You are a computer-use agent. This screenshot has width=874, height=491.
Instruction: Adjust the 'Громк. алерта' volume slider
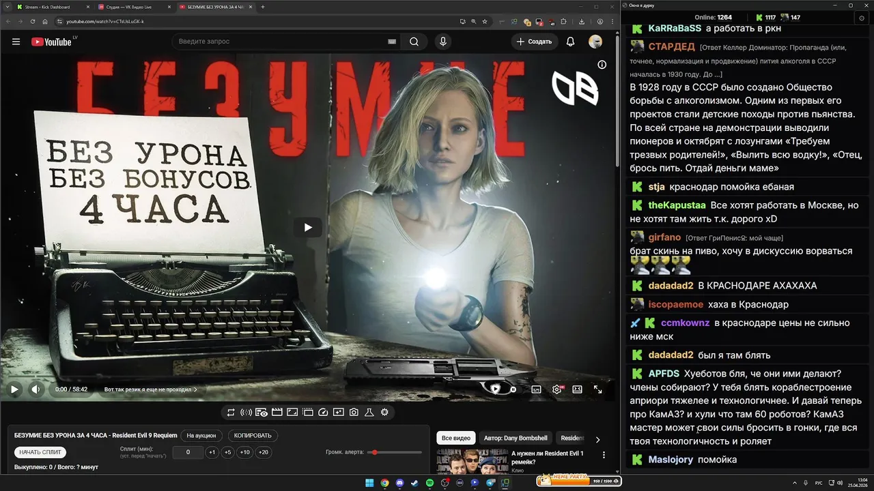(x=395, y=452)
